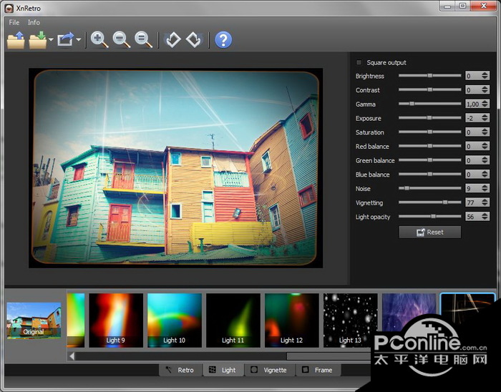Select the Light 11 effect thumbnail
Screen dimensions: 501x392
click(x=233, y=319)
